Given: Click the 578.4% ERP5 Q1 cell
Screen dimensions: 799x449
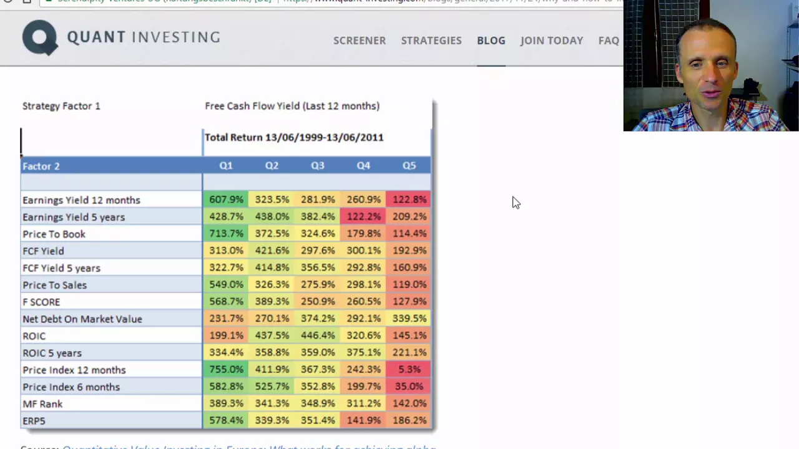Looking at the screenshot, I should point(226,420).
